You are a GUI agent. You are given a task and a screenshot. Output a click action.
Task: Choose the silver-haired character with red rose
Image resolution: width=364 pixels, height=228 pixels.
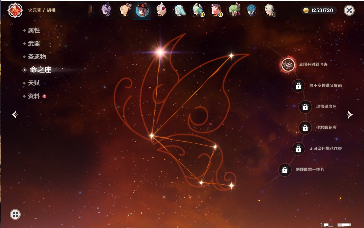pyautogui.click(x=161, y=10)
